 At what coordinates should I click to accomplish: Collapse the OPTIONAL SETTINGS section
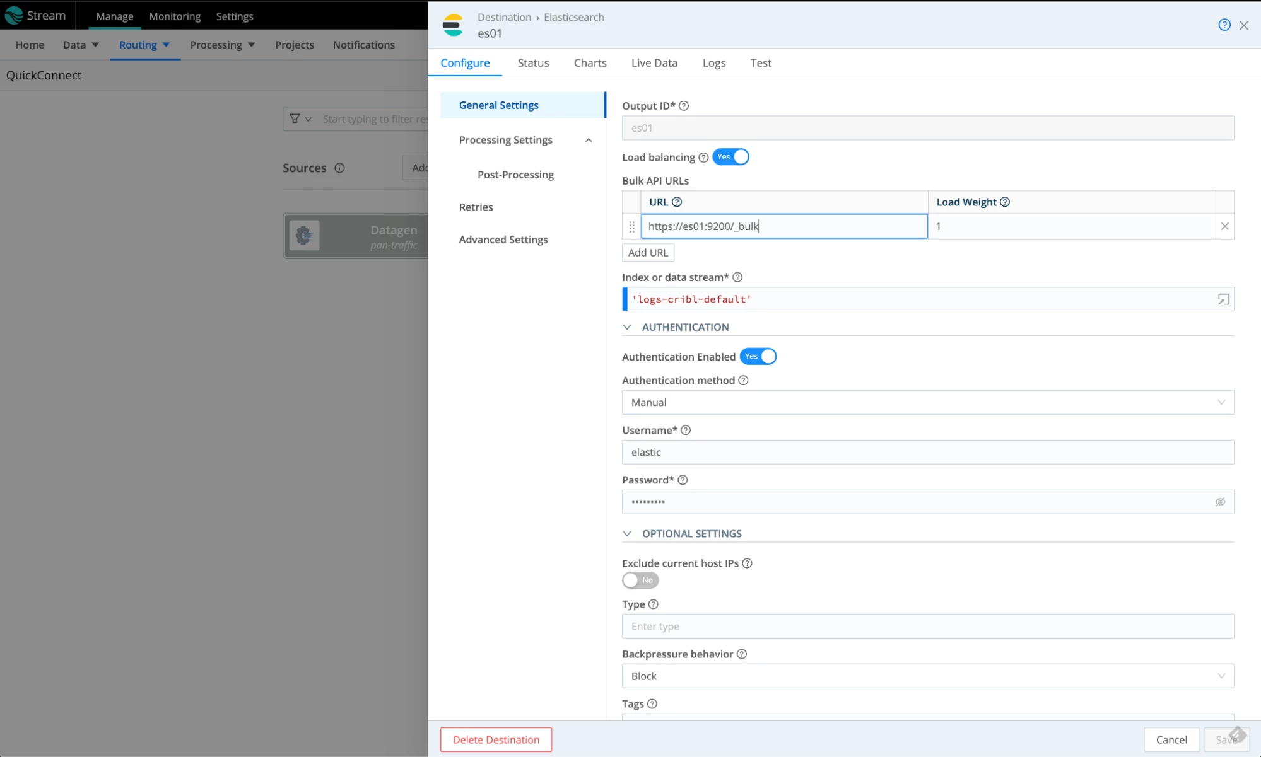(626, 533)
